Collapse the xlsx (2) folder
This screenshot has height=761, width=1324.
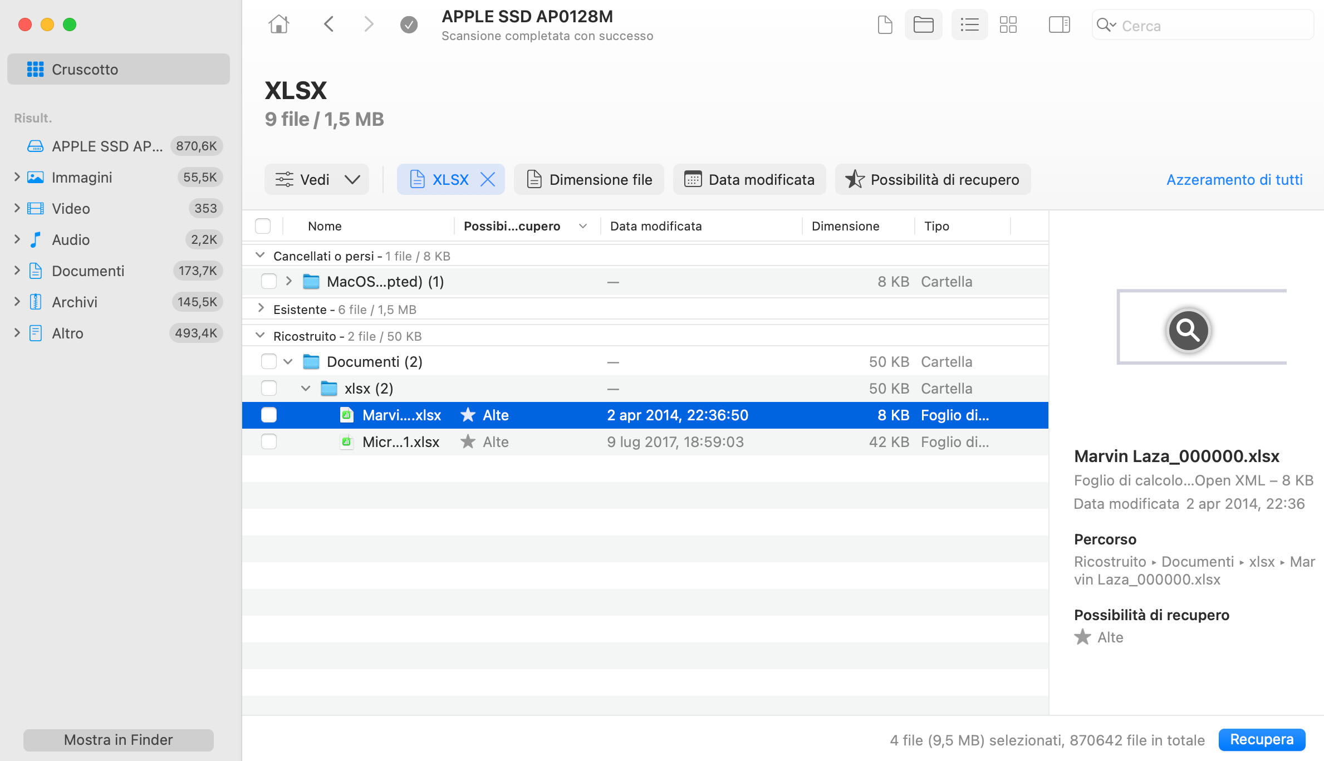pyautogui.click(x=306, y=388)
